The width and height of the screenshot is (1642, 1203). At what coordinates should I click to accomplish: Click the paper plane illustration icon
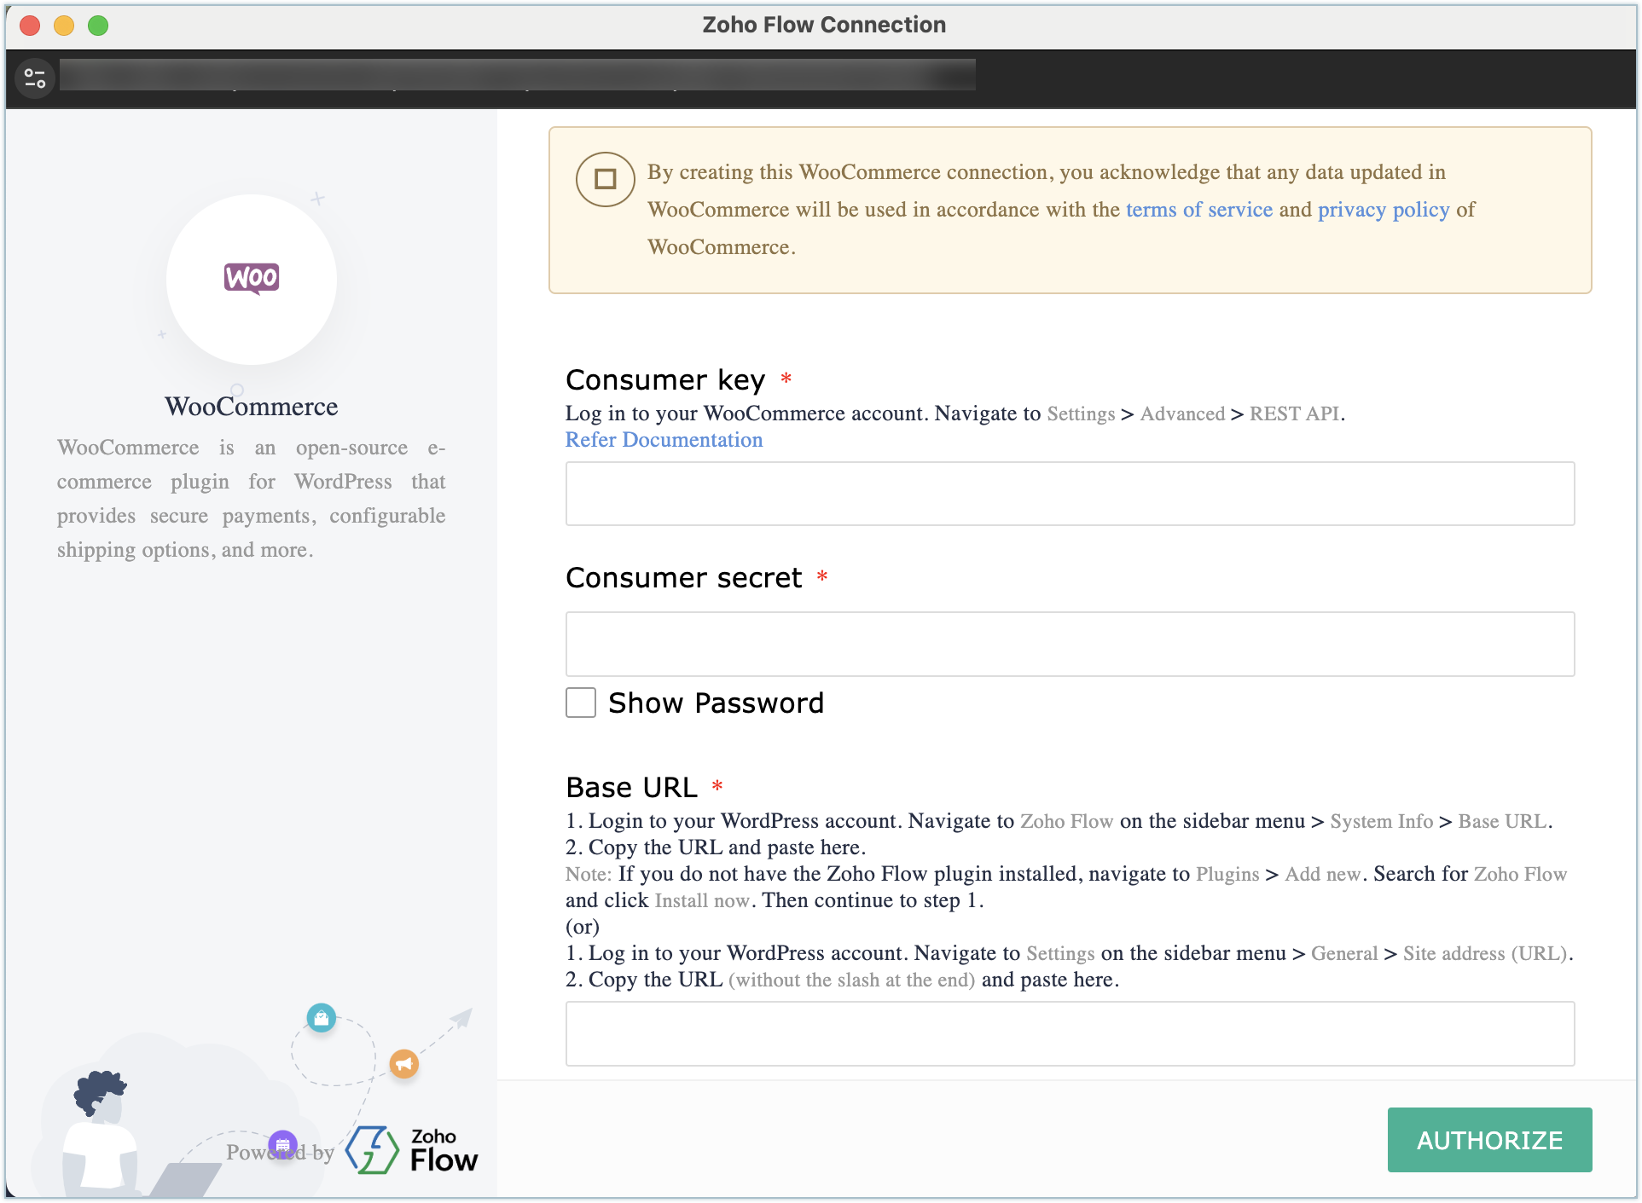click(x=461, y=1018)
